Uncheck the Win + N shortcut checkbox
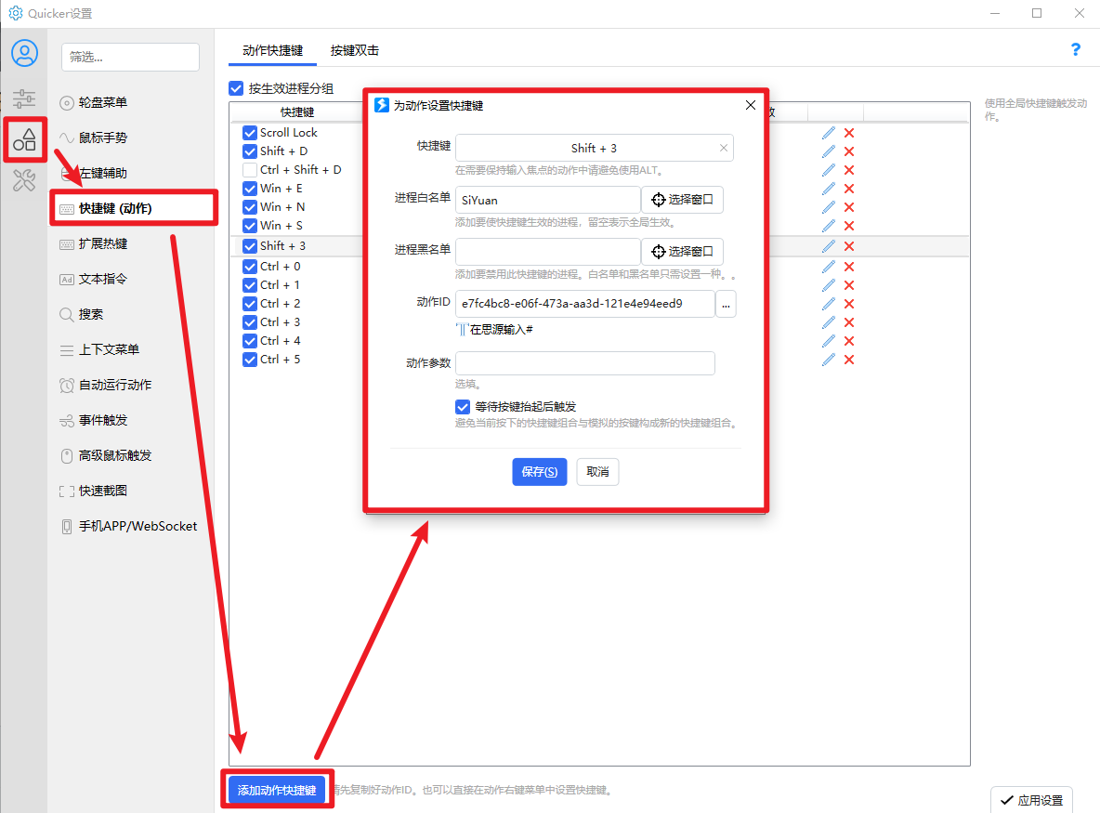 point(250,207)
